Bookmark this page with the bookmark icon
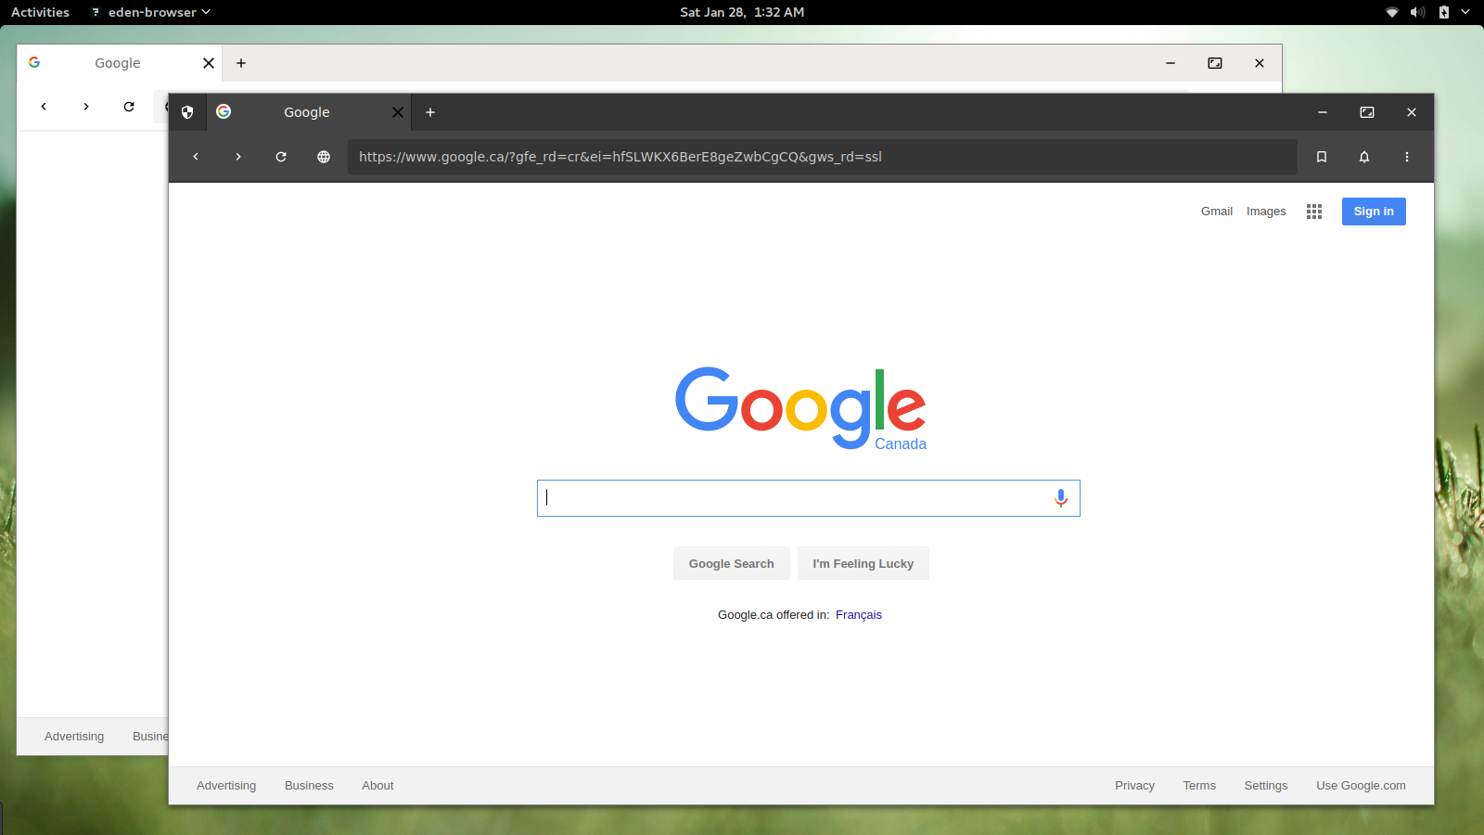Image resolution: width=1484 pixels, height=835 pixels. (x=1322, y=157)
